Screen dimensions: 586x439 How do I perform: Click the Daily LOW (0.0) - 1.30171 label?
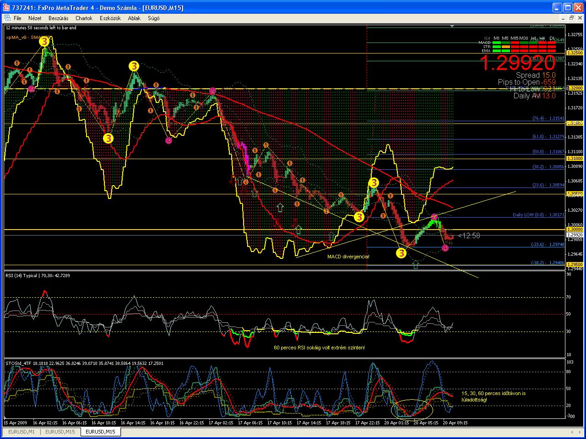point(538,215)
